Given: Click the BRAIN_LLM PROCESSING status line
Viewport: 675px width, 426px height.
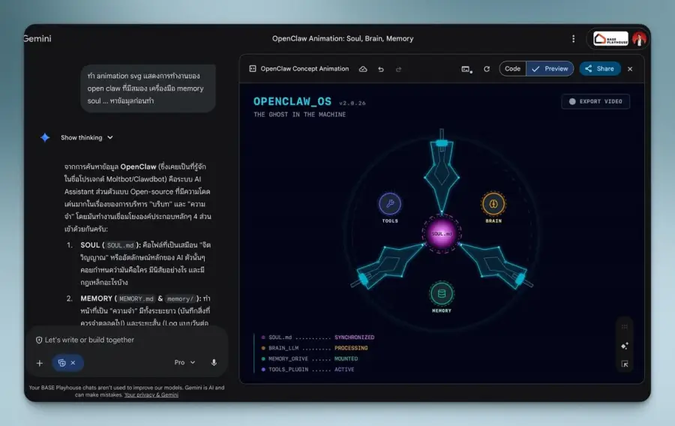Looking at the screenshot, I should (x=315, y=348).
